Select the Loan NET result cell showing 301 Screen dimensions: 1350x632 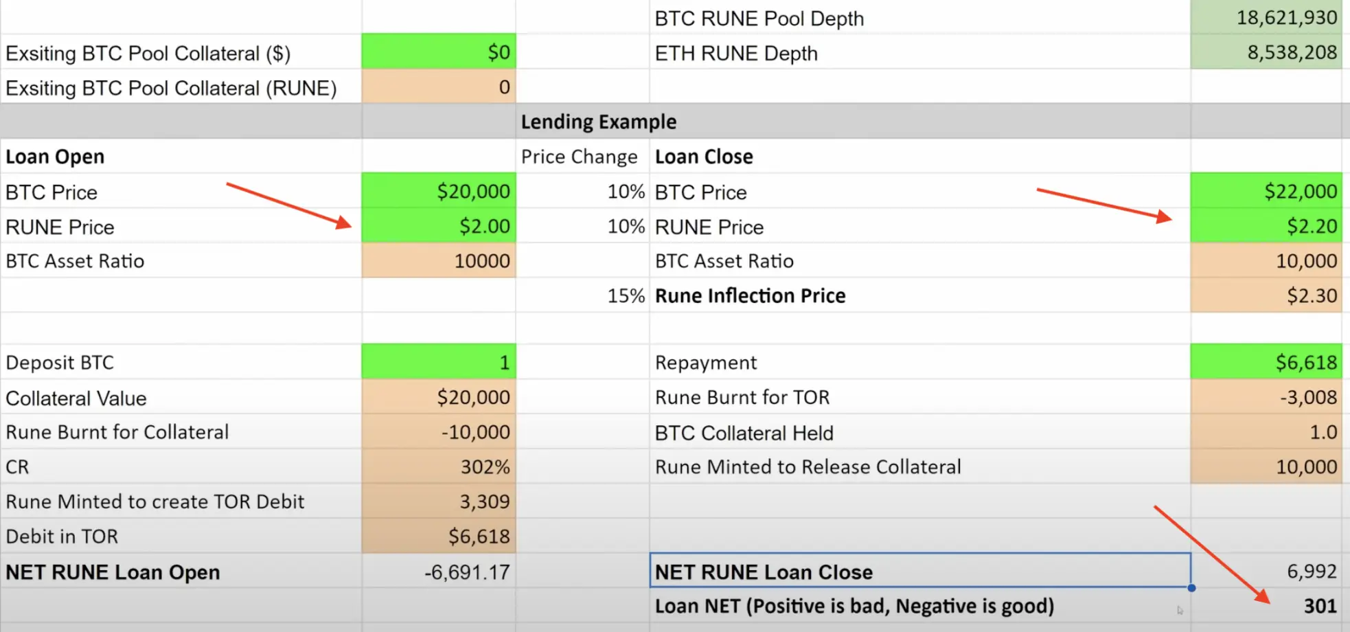point(1266,606)
